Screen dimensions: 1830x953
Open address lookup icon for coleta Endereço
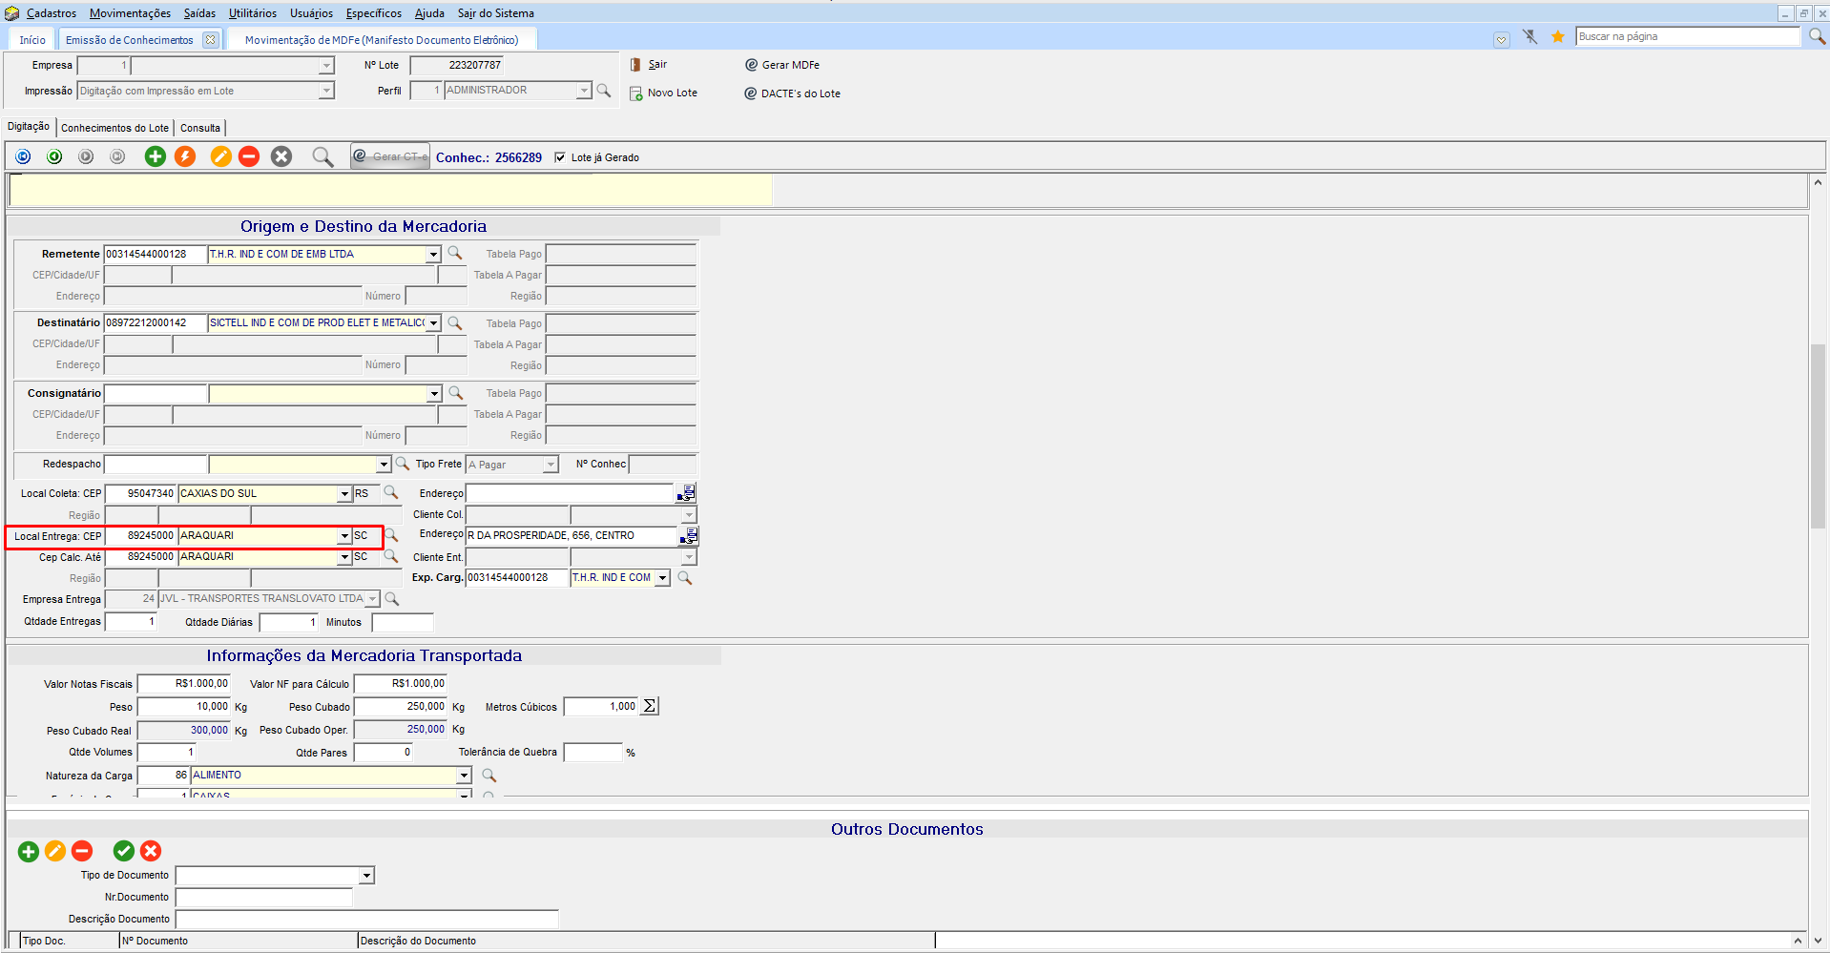[x=686, y=493]
